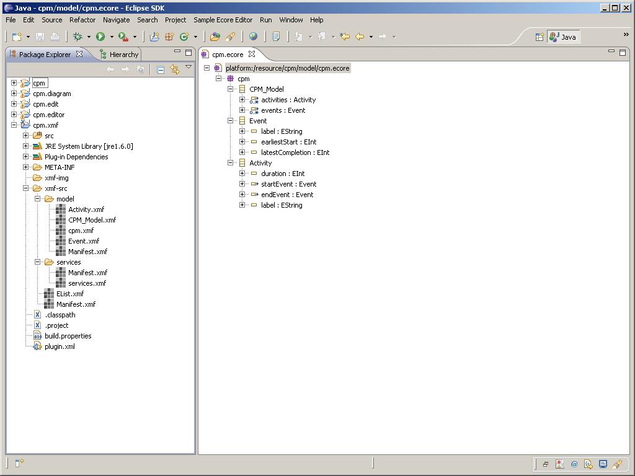Toggle Link with Editor in Package Explorer
The width and height of the screenshot is (635, 476).
coord(175,69)
